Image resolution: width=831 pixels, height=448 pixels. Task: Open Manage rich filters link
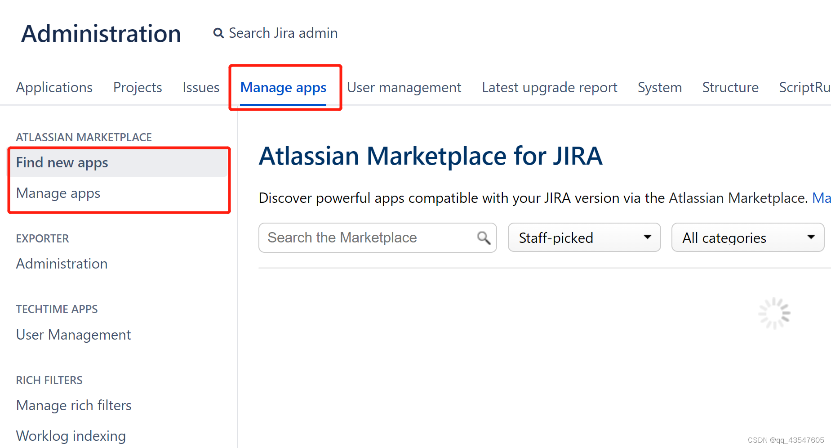[x=74, y=405]
